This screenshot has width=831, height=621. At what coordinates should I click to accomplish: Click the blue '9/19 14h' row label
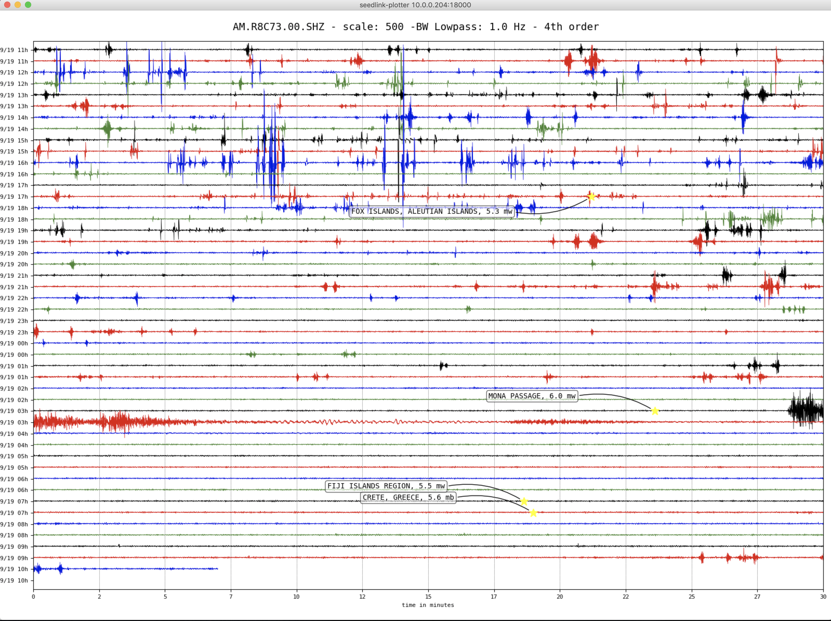pos(14,118)
